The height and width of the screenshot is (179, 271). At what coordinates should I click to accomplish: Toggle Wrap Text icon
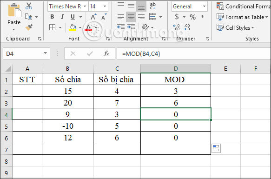(152, 6)
